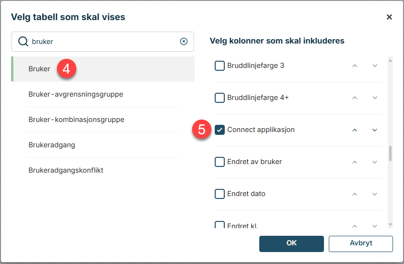
Task: Confirm selection with the OK button
Action: 291,243
